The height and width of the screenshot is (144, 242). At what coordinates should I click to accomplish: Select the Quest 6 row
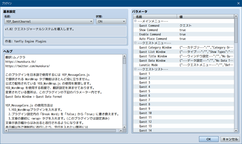(x=184, y=96)
